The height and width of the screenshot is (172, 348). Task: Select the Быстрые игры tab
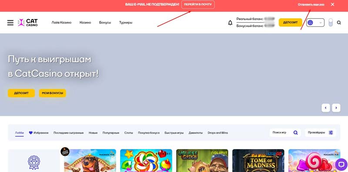[174, 133]
